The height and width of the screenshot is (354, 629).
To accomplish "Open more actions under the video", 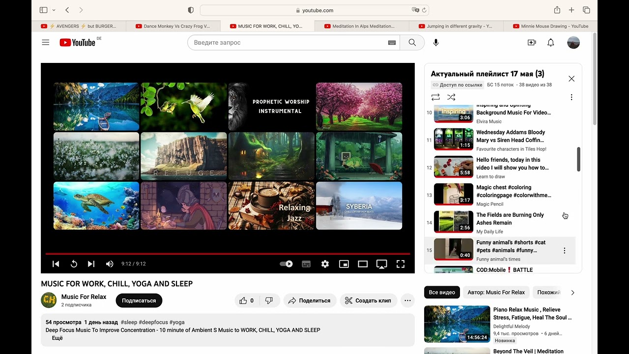I will coord(407,300).
